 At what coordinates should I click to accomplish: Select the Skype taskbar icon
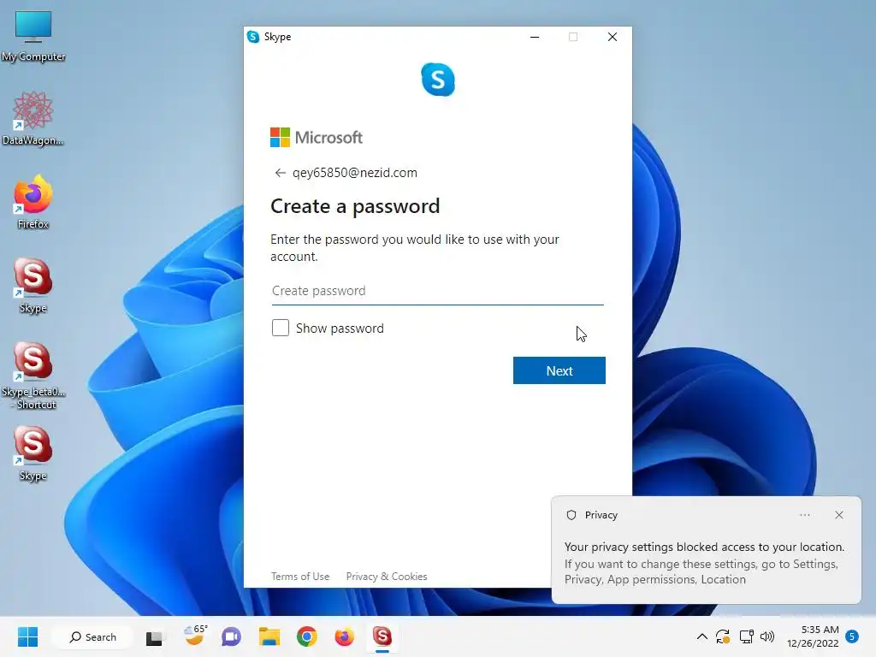(x=382, y=636)
